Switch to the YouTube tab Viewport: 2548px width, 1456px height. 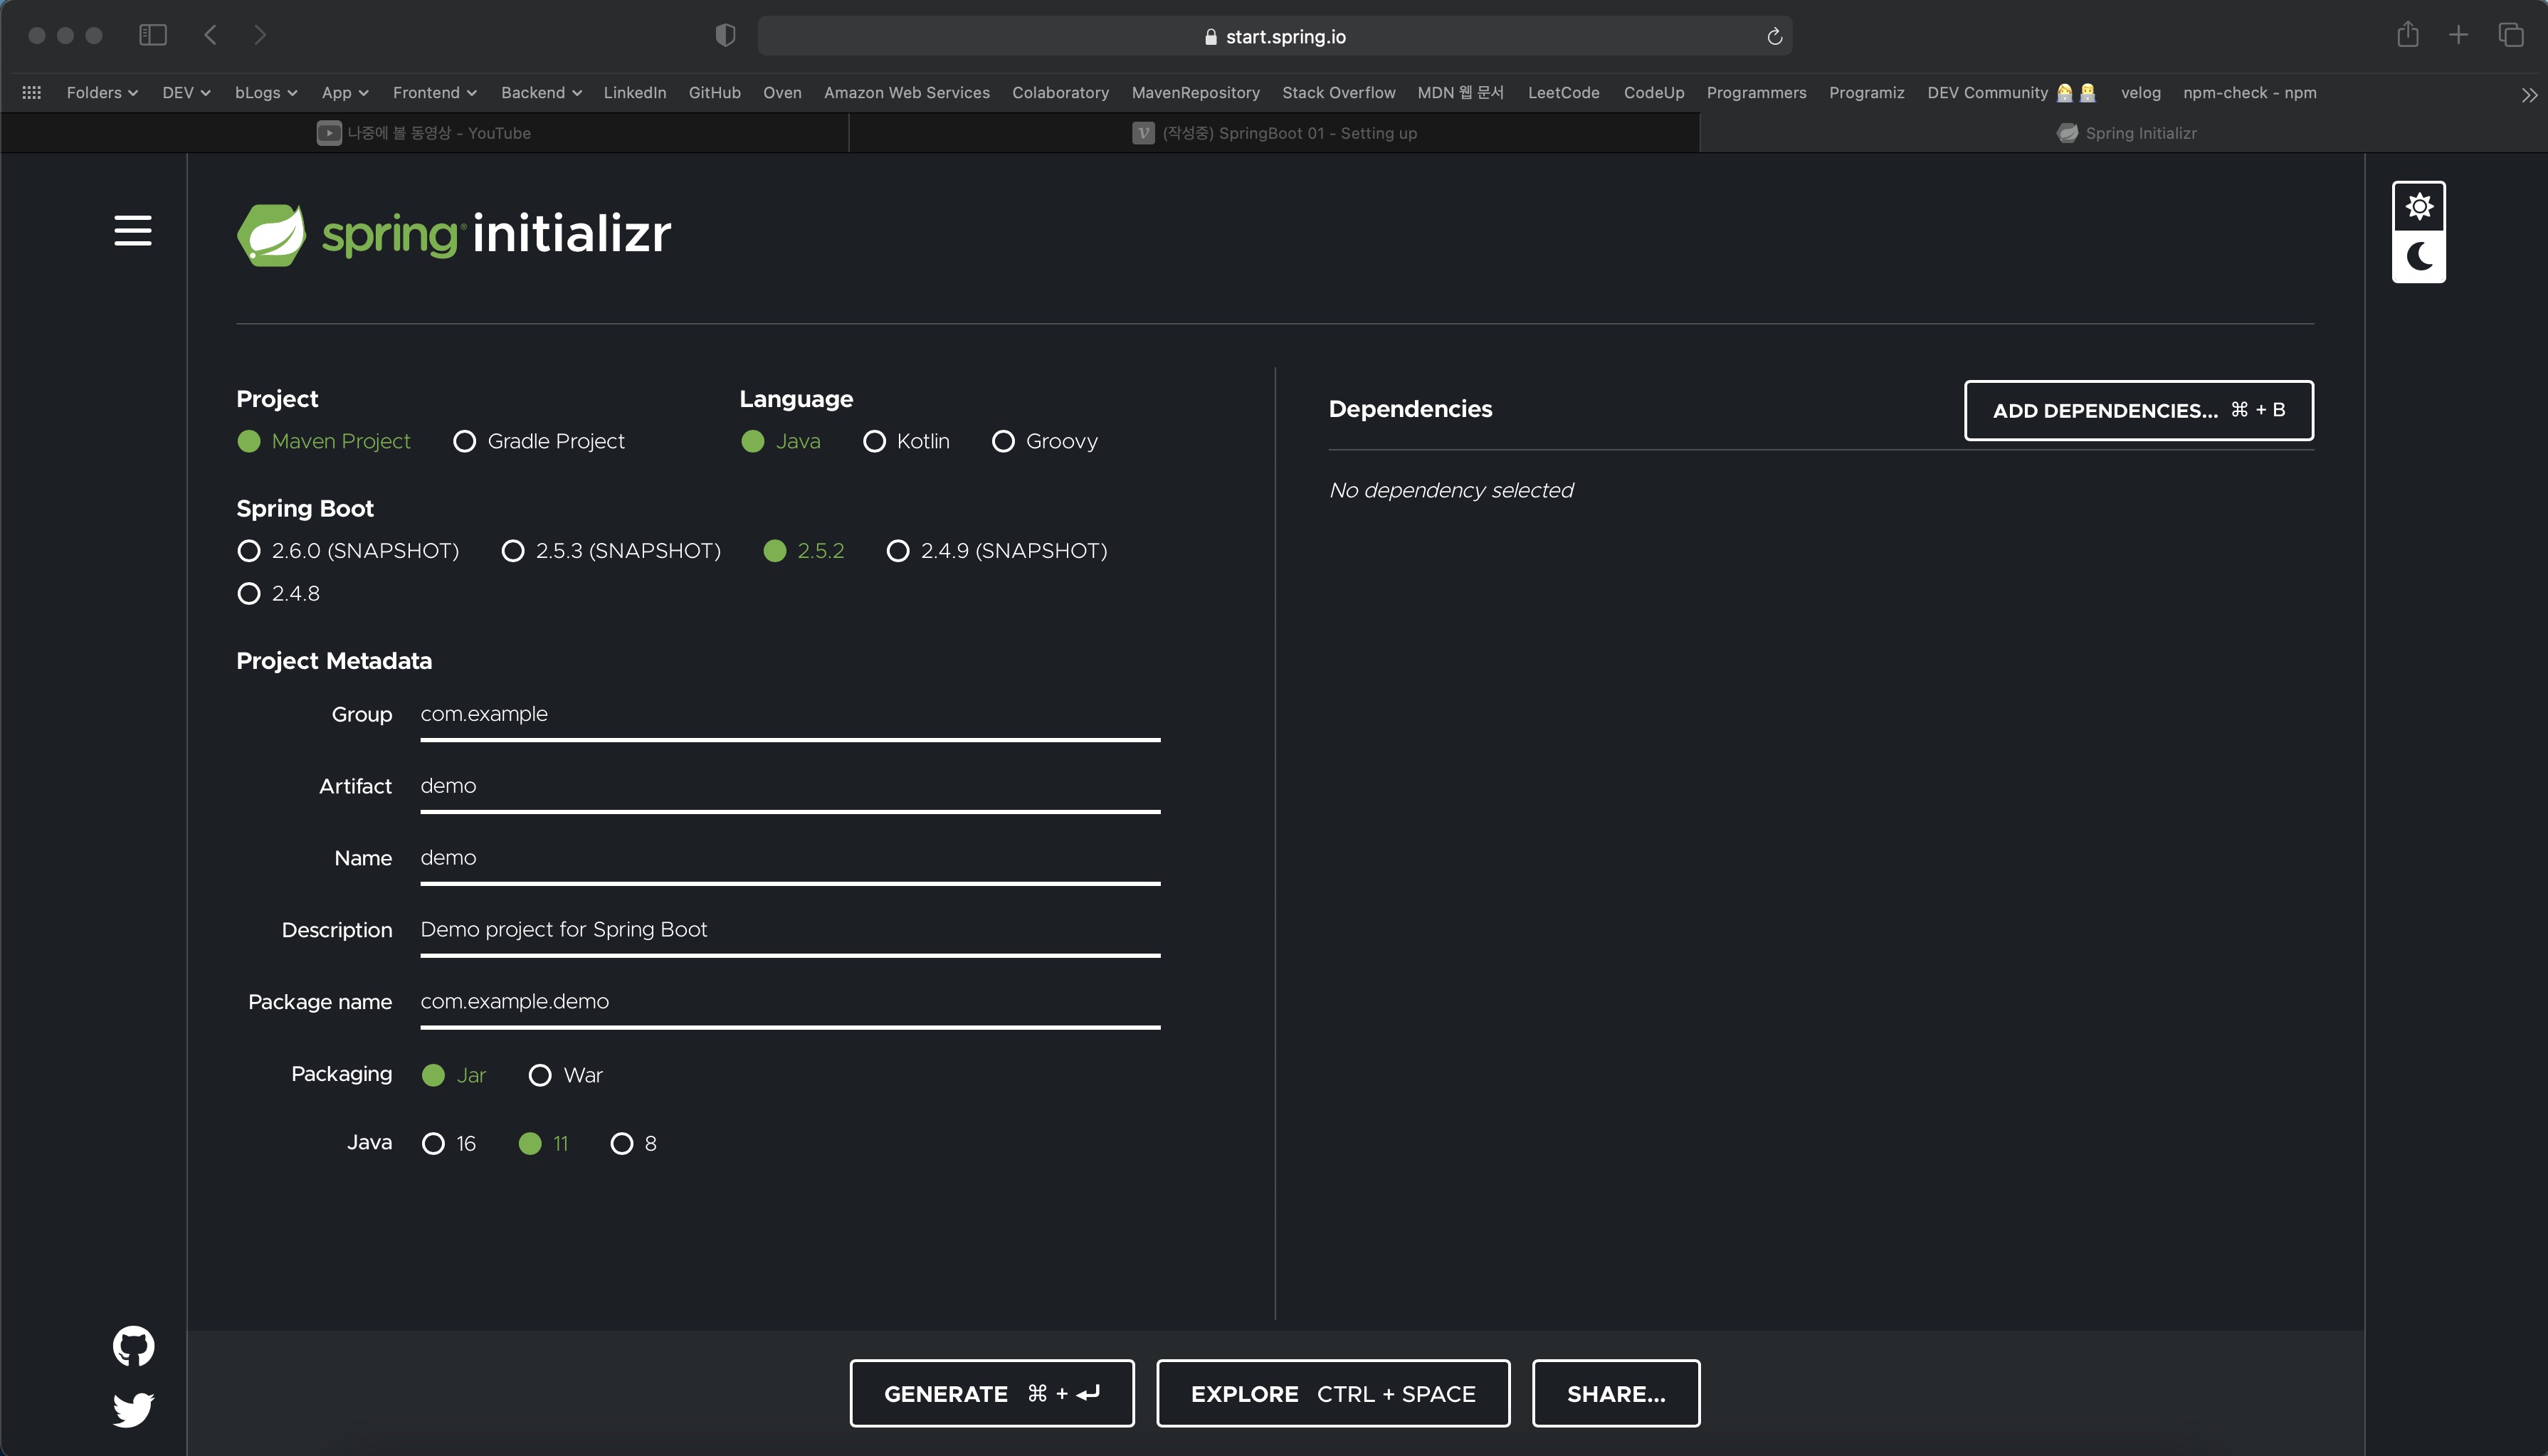(x=424, y=133)
